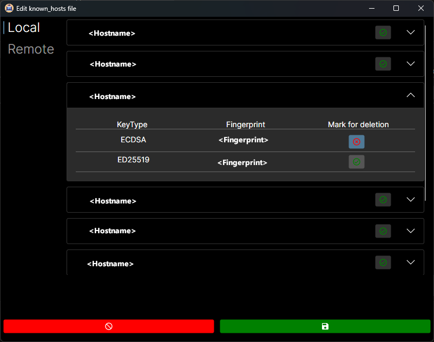
Task: Toggle the fifth hostname's deletion check mark
Action: click(x=383, y=231)
